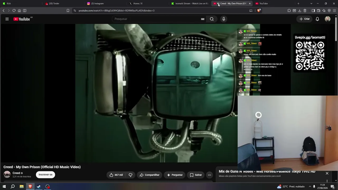
Task: Dislike the Creed video
Action: [130, 175]
